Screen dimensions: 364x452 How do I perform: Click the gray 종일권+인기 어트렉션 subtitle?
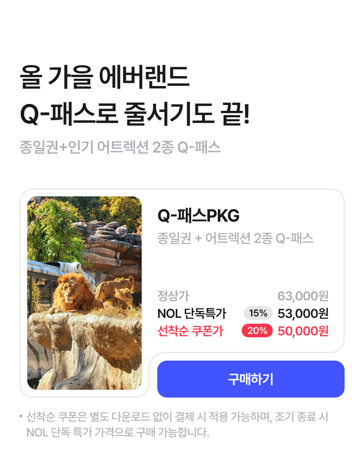[x=120, y=147]
